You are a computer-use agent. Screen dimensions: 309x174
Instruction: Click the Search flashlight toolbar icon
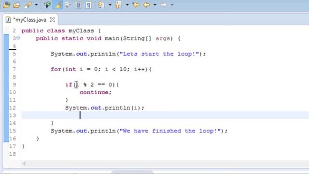pyautogui.click(x=28, y=5)
